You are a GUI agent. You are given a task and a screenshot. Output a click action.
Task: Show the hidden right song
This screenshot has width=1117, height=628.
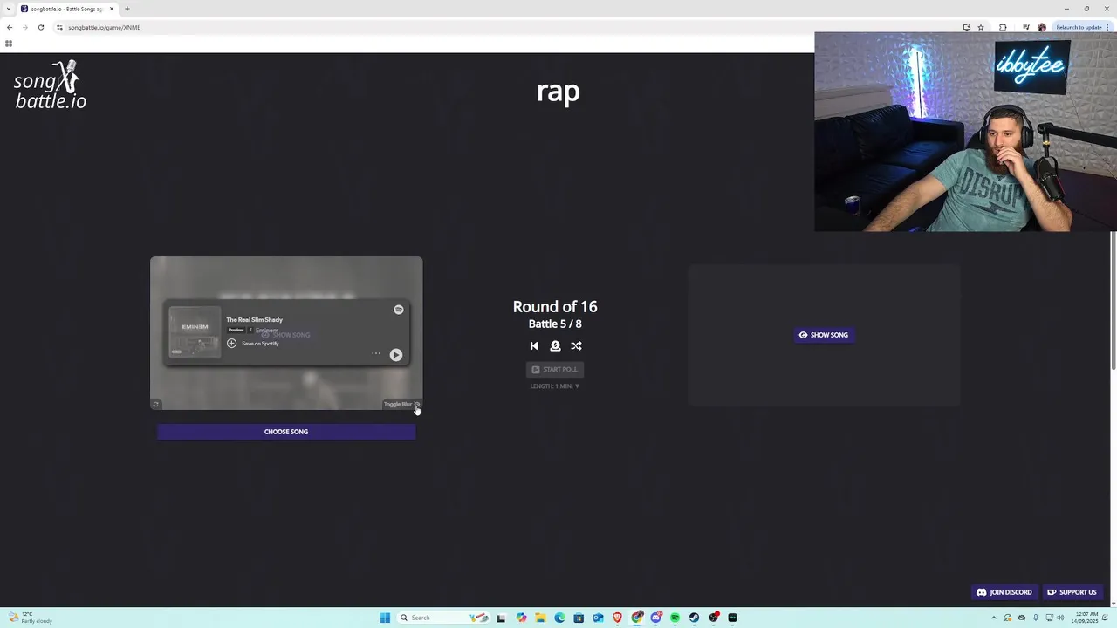coord(824,335)
